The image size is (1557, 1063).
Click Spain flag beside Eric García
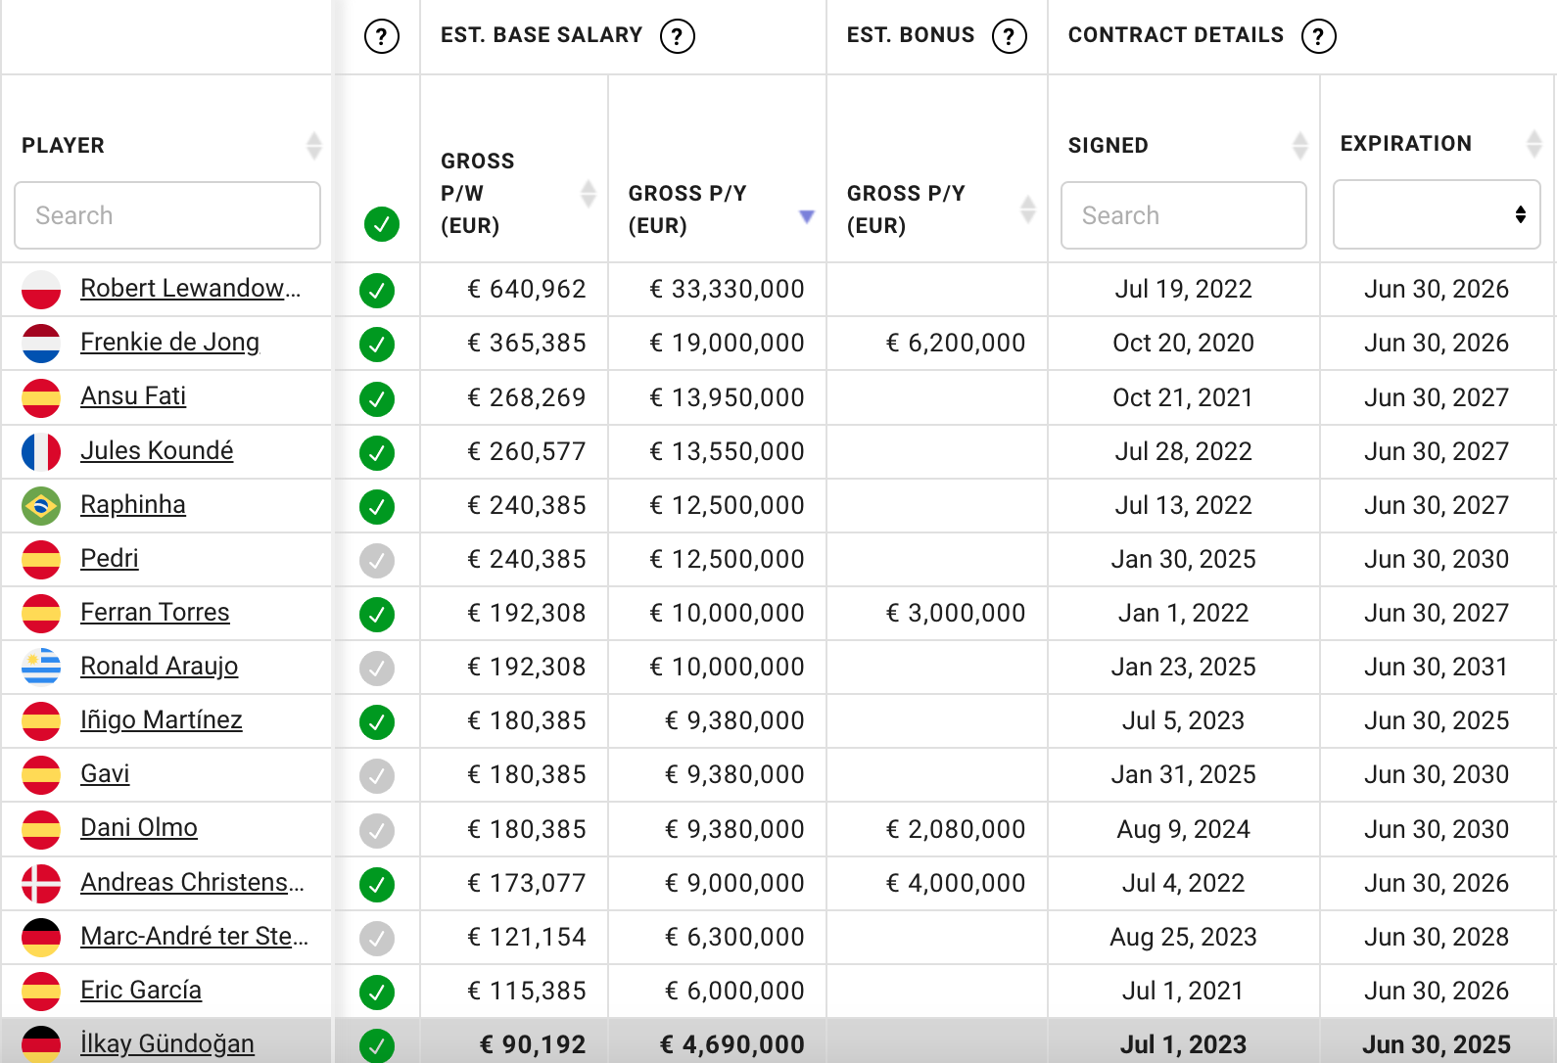point(41,992)
